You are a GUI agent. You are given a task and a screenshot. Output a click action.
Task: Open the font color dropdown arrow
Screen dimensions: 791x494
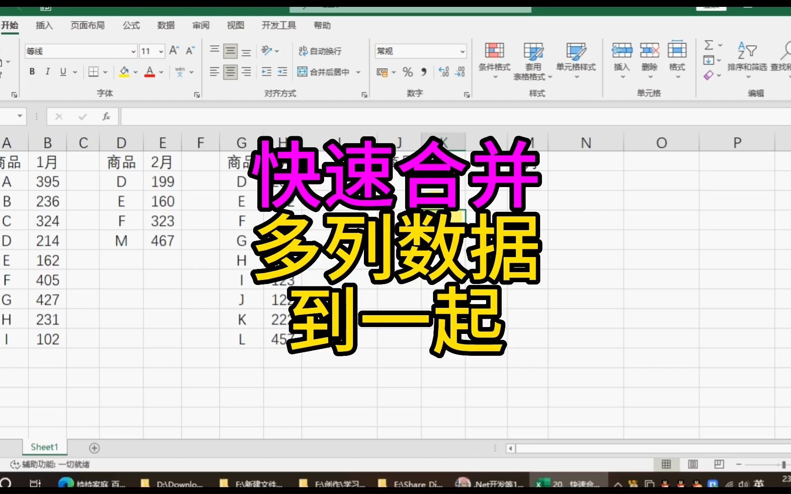(161, 72)
